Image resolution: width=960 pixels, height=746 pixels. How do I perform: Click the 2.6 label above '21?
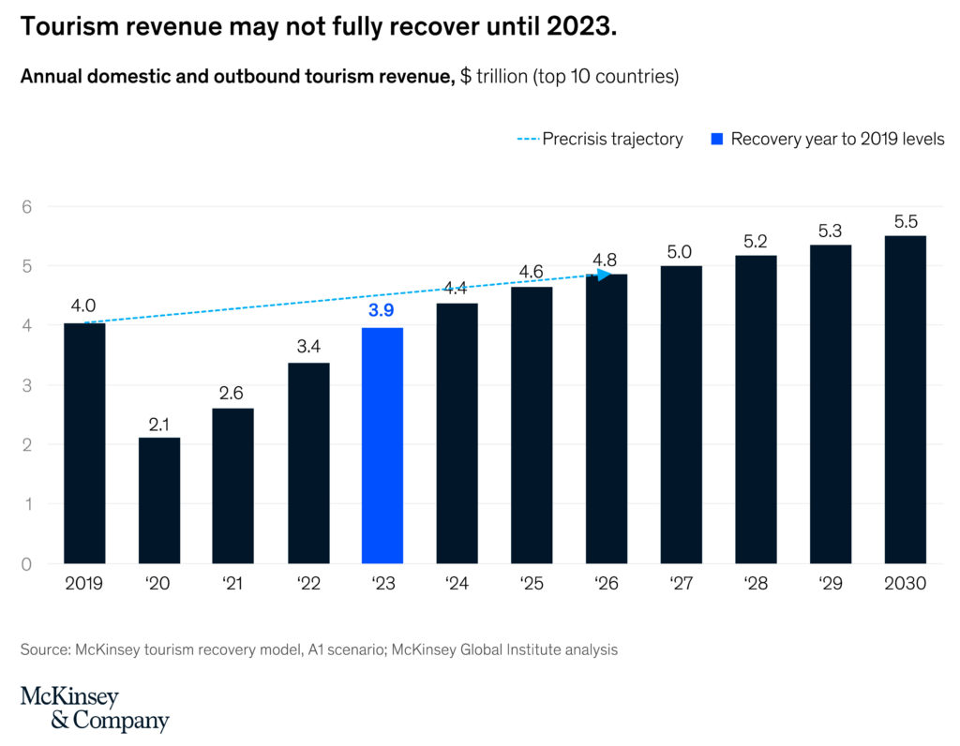233,392
